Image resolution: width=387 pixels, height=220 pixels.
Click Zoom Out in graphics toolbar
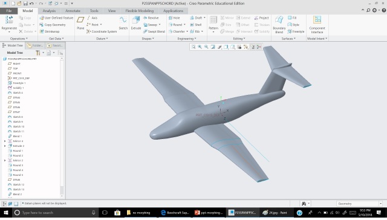pyautogui.click(x=206, y=47)
